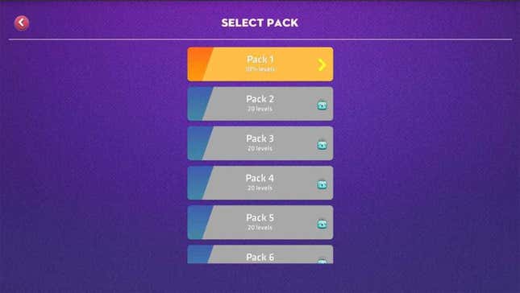Click the lock icon on Pack 3
Screen dimensions: 520x293
point(322,145)
